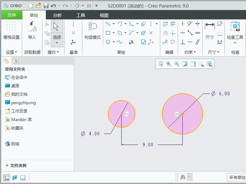This screenshot has width=246, height=184.
Task: Click the Delete Segment tool
Action: (173, 24)
